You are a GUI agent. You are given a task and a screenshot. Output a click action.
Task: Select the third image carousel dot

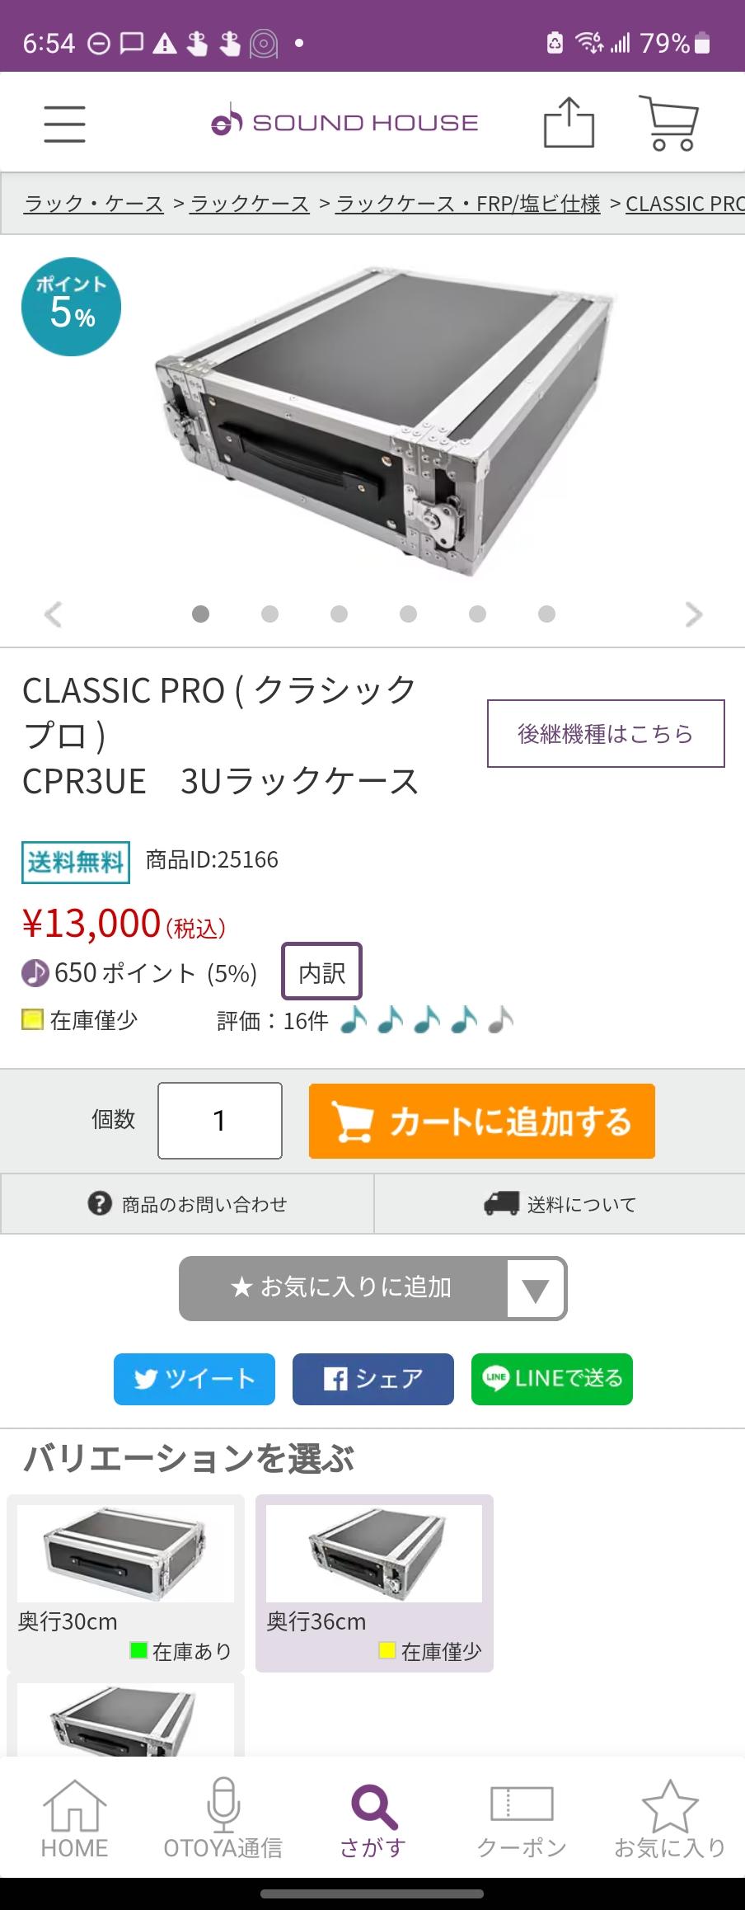pos(339,614)
